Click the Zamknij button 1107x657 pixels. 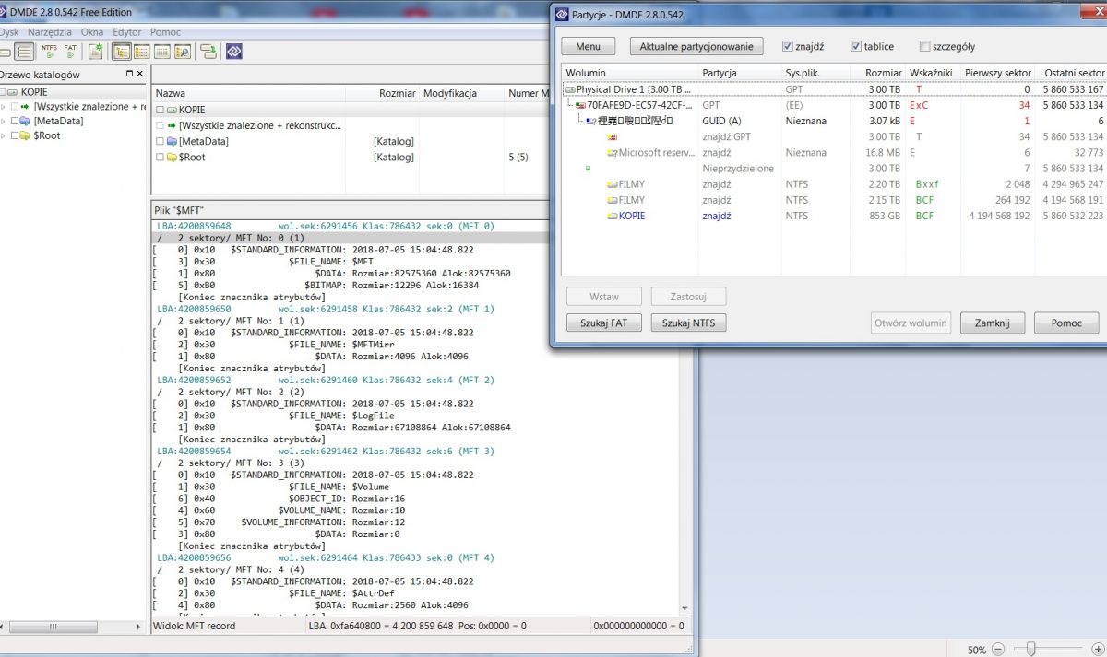click(x=993, y=323)
